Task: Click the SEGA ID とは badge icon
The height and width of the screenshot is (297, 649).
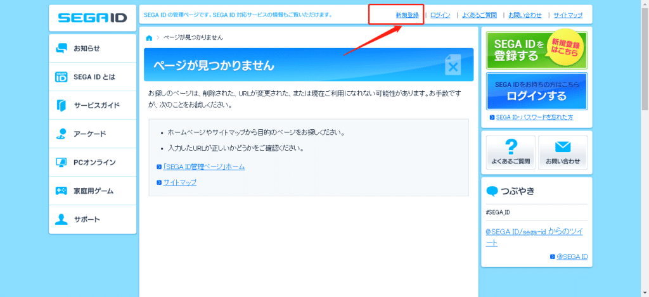Action: click(61, 77)
